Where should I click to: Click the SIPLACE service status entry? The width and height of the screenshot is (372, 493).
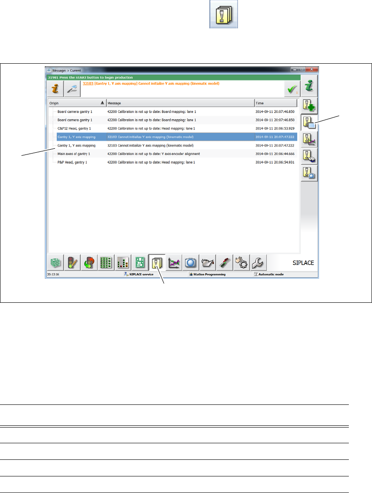139,274
